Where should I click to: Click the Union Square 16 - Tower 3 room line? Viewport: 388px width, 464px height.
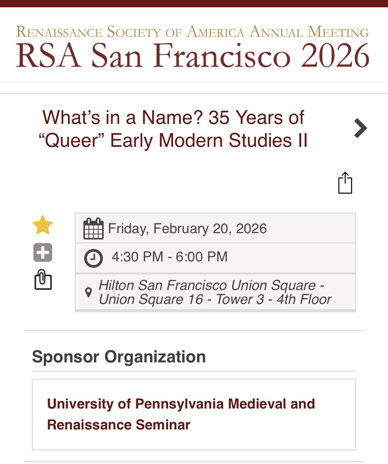pos(215,300)
